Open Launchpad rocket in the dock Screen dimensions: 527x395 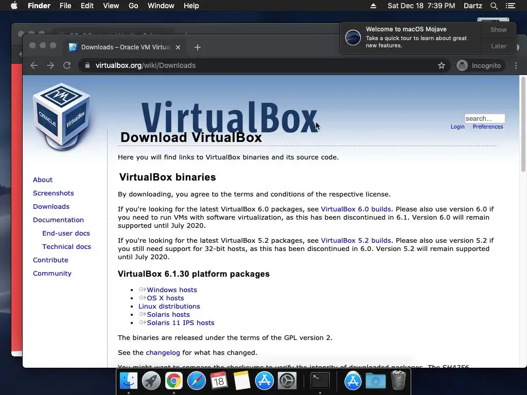(x=151, y=381)
